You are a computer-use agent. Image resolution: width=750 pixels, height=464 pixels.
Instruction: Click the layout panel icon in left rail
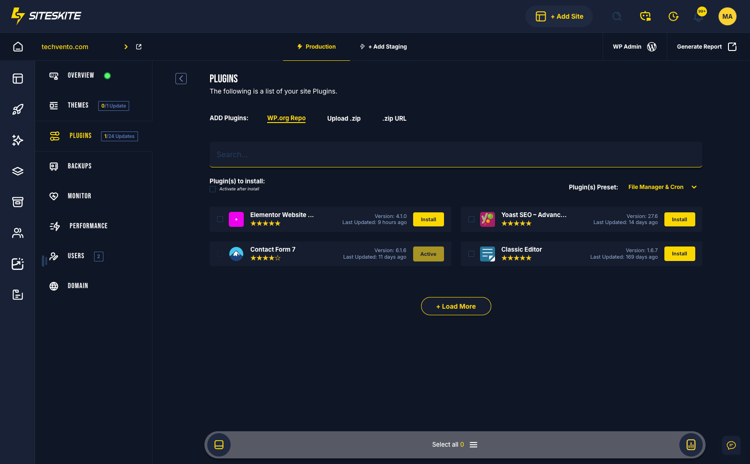point(18,79)
